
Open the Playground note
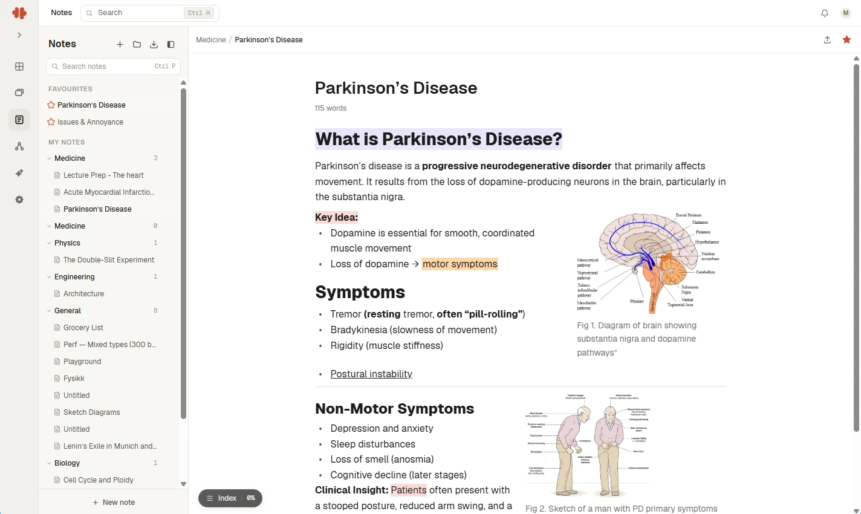coord(82,362)
